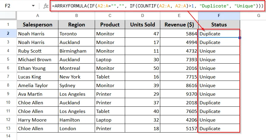Click the Status header cell
This screenshot has width=266, height=140.
click(219, 25)
